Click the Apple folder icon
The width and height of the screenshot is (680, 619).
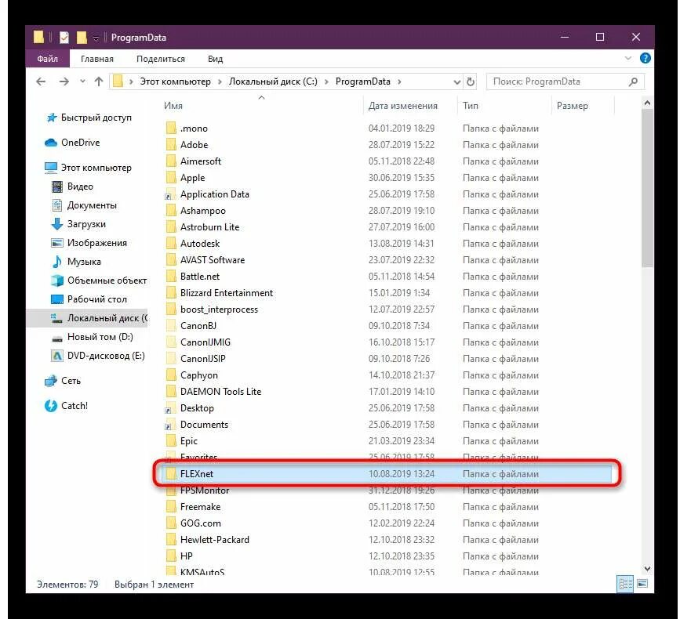tap(172, 178)
